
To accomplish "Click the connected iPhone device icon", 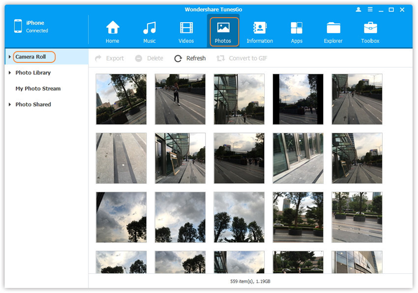I will [x=18, y=26].
